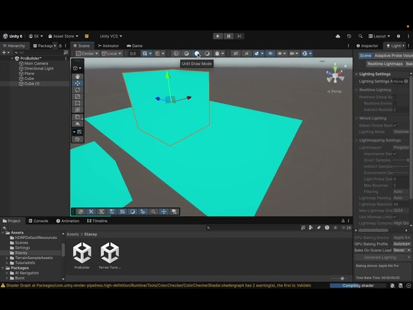Switch to the Animation tab
Image resolution: width=413 pixels, height=310 pixels.
(68, 221)
